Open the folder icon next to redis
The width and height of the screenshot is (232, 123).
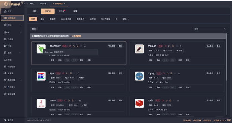[x=166, y=100]
